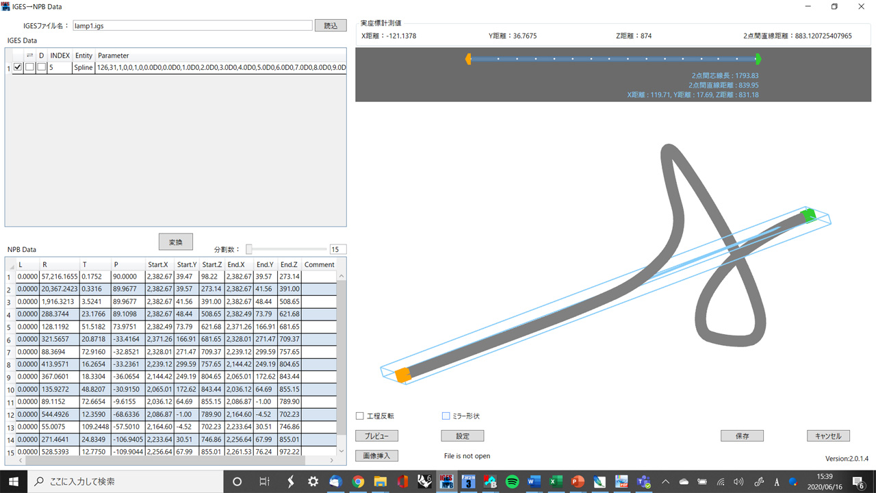Screen dimensions: 876x493
Task: Enable the 工程反転 checkbox
Action: (x=360, y=416)
